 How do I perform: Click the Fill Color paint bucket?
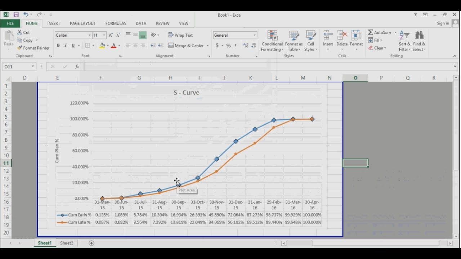tap(102, 46)
